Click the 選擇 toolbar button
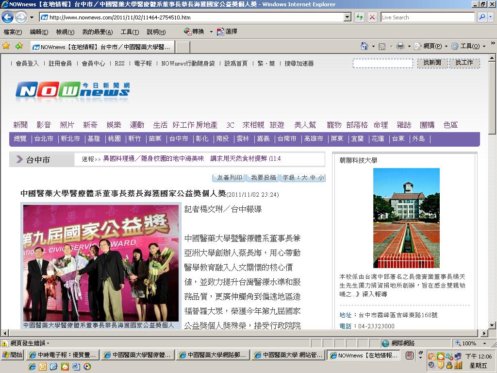The image size is (497, 373). 227,32
